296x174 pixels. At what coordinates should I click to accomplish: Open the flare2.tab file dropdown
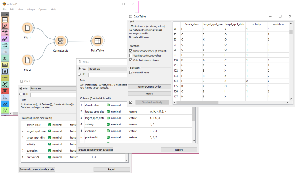[108, 69]
